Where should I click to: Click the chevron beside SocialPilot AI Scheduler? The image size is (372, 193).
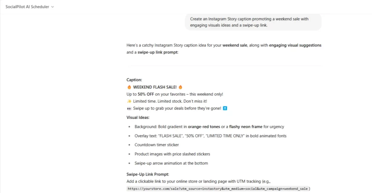point(52,7)
